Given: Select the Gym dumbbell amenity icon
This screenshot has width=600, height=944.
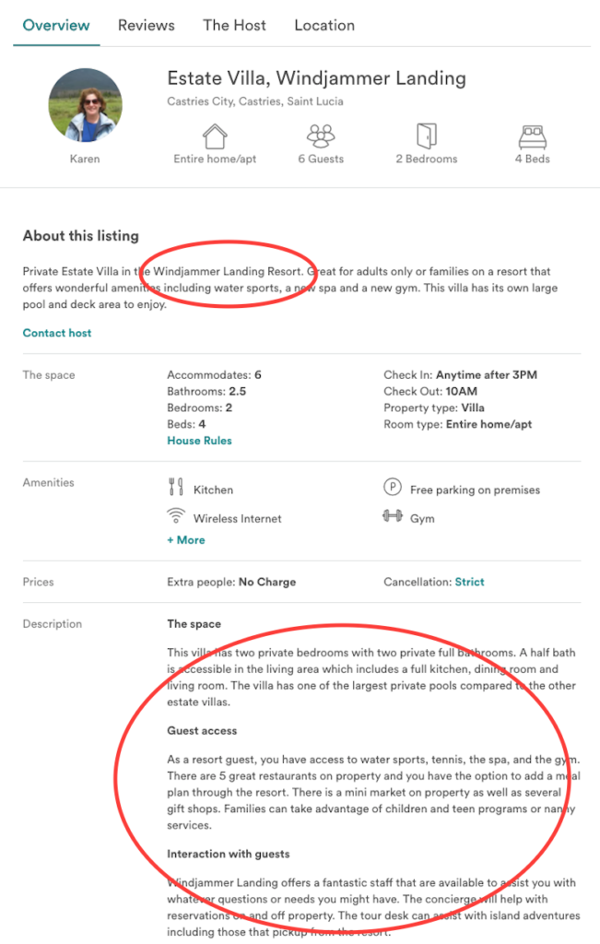Looking at the screenshot, I should point(391,517).
